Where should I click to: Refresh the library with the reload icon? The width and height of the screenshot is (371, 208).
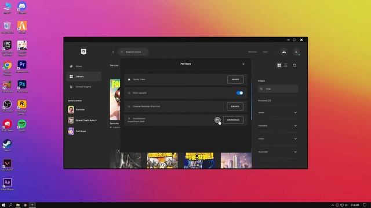(x=294, y=65)
